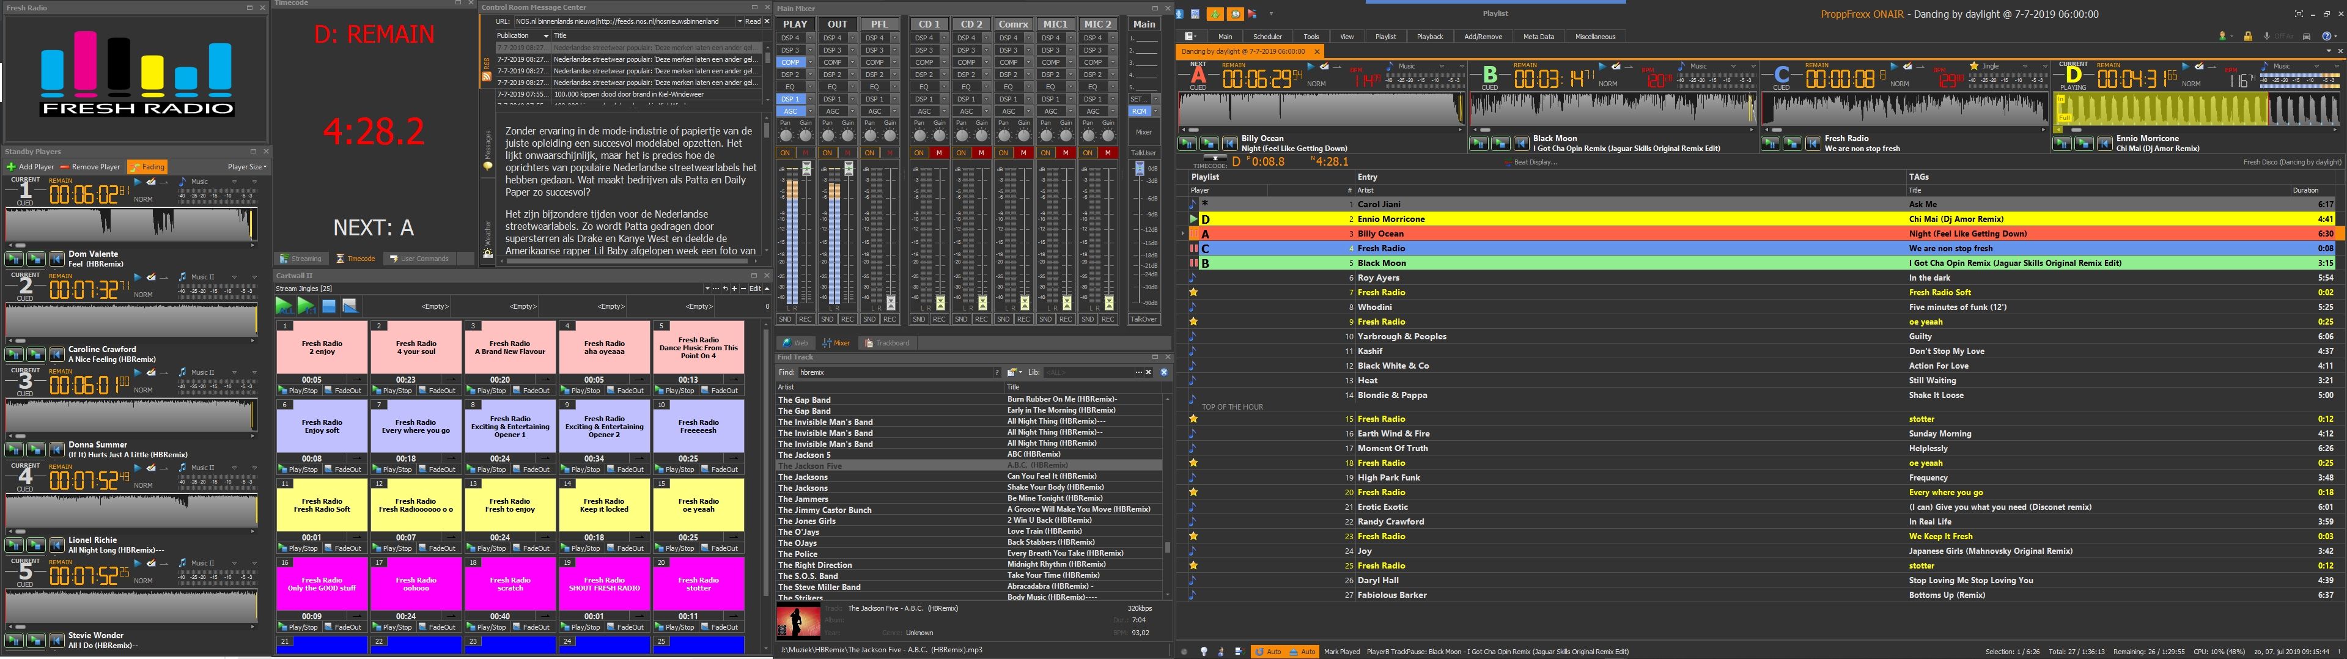This screenshot has height=659, width=2347.
Task: Expand the EQ dropdown on CD 2 channel
Action: [x=987, y=87]
